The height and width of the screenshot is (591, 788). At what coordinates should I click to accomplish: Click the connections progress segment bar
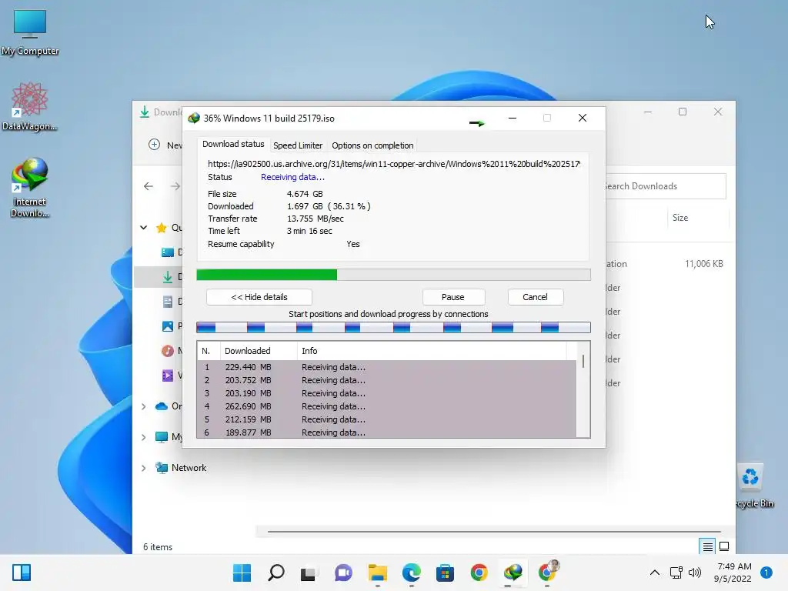[393, 328]
